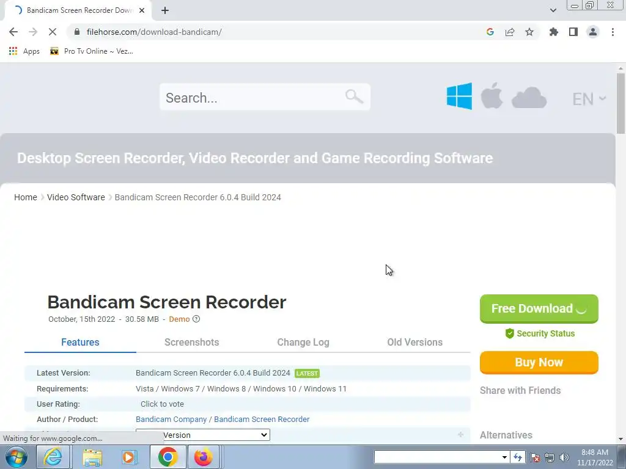The width and height of the screenshot is (626, 469).
Task: Select the Apple Mac platform icon
Action: [x=492, y=96]
